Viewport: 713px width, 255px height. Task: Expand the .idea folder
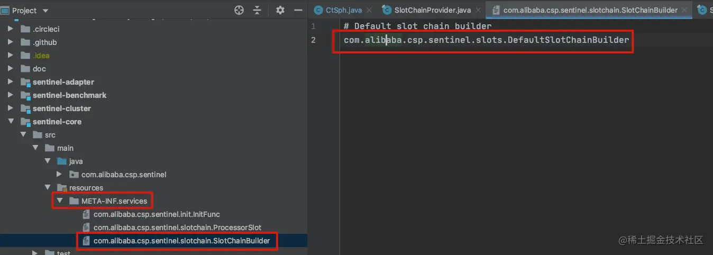coord(10,56)
